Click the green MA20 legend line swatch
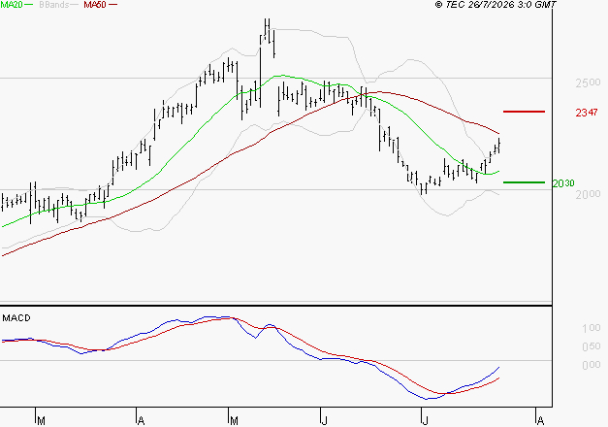 [29, 4]
